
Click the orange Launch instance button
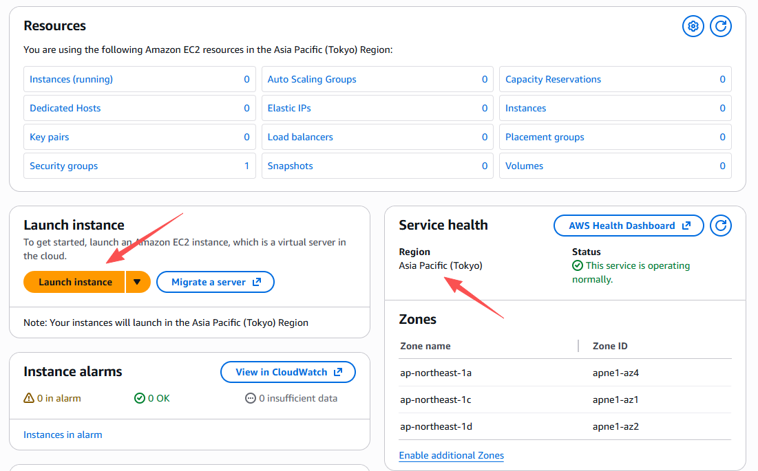click(x=75, y=282)
